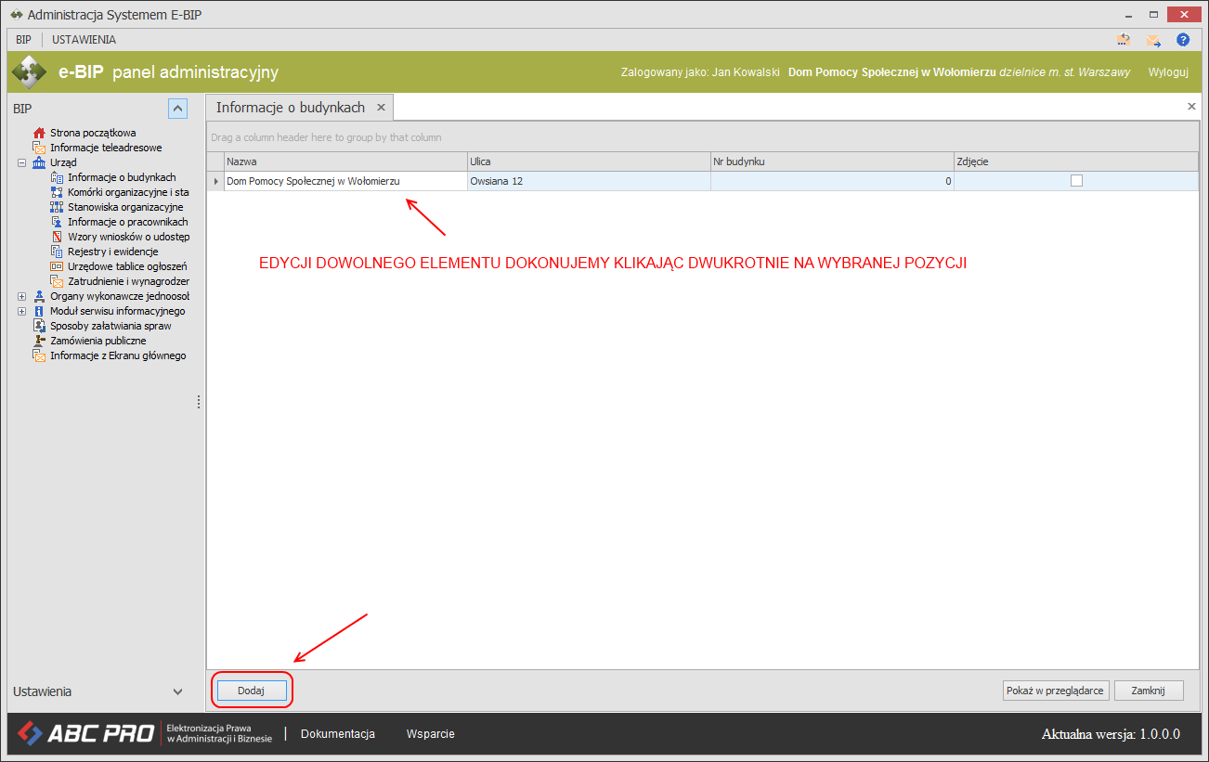This screenshot has height=762, width=1209.
Task: Click the Urząd building icon
Action: tap(39, 162)
